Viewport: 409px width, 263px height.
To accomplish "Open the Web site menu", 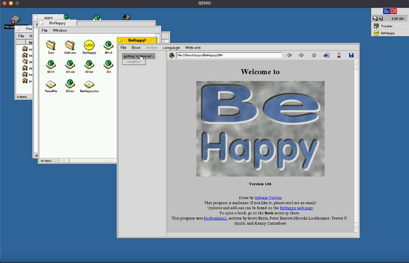I will (193, 47).
